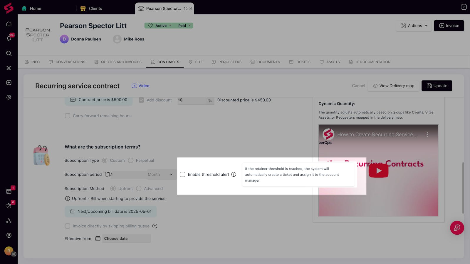
Task: Click the threshold alert info icon
Action: coord(234,174)
